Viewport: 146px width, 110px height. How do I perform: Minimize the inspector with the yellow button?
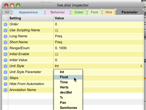point(12,5)
